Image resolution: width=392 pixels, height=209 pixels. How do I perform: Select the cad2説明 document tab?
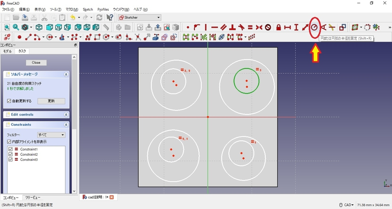tap(98, 197)
